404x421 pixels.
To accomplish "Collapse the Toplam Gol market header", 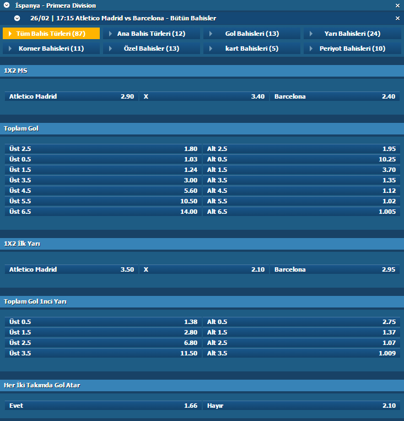I will (202, 128).
